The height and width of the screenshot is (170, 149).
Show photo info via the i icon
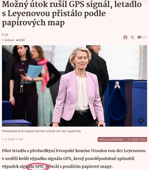point(141,120)
